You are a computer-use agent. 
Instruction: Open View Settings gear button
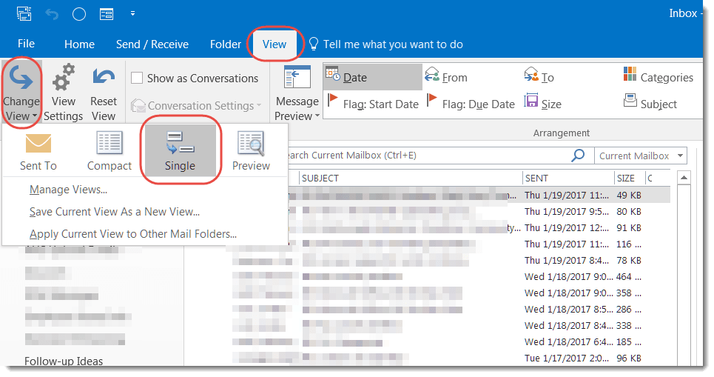(64, 93)
